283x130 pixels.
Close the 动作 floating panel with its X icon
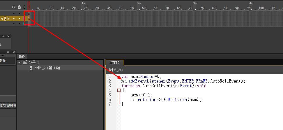13,52
